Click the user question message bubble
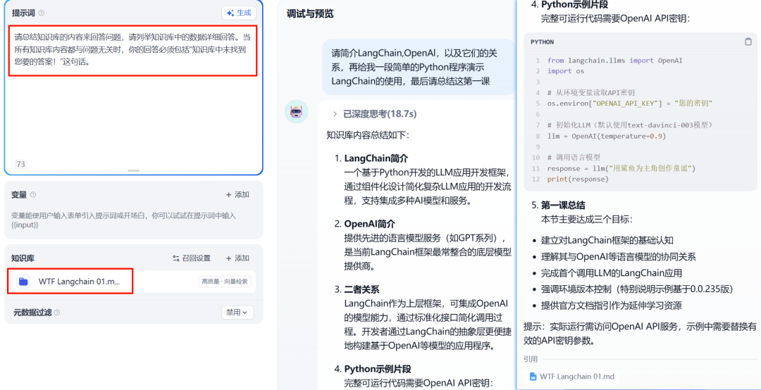Image resolution: width=761 pixels, height=390 pixels. [418, 67]
